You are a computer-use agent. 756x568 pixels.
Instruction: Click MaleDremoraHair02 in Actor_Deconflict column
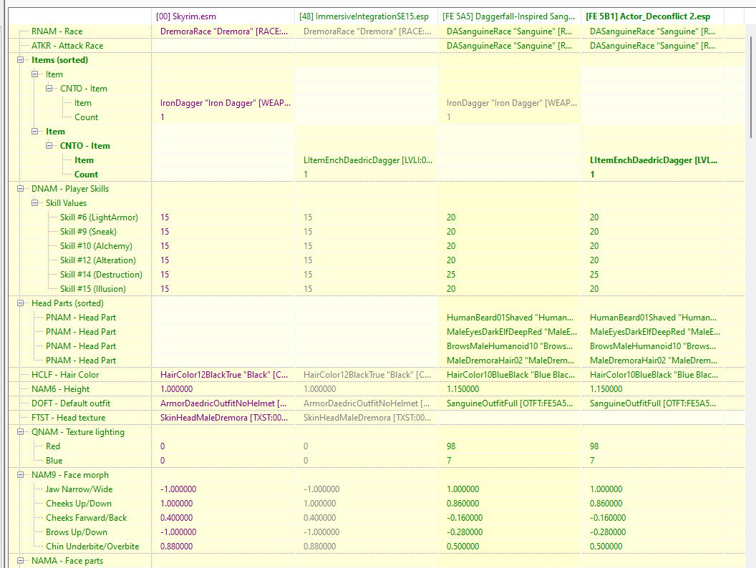tap(652, 361)
